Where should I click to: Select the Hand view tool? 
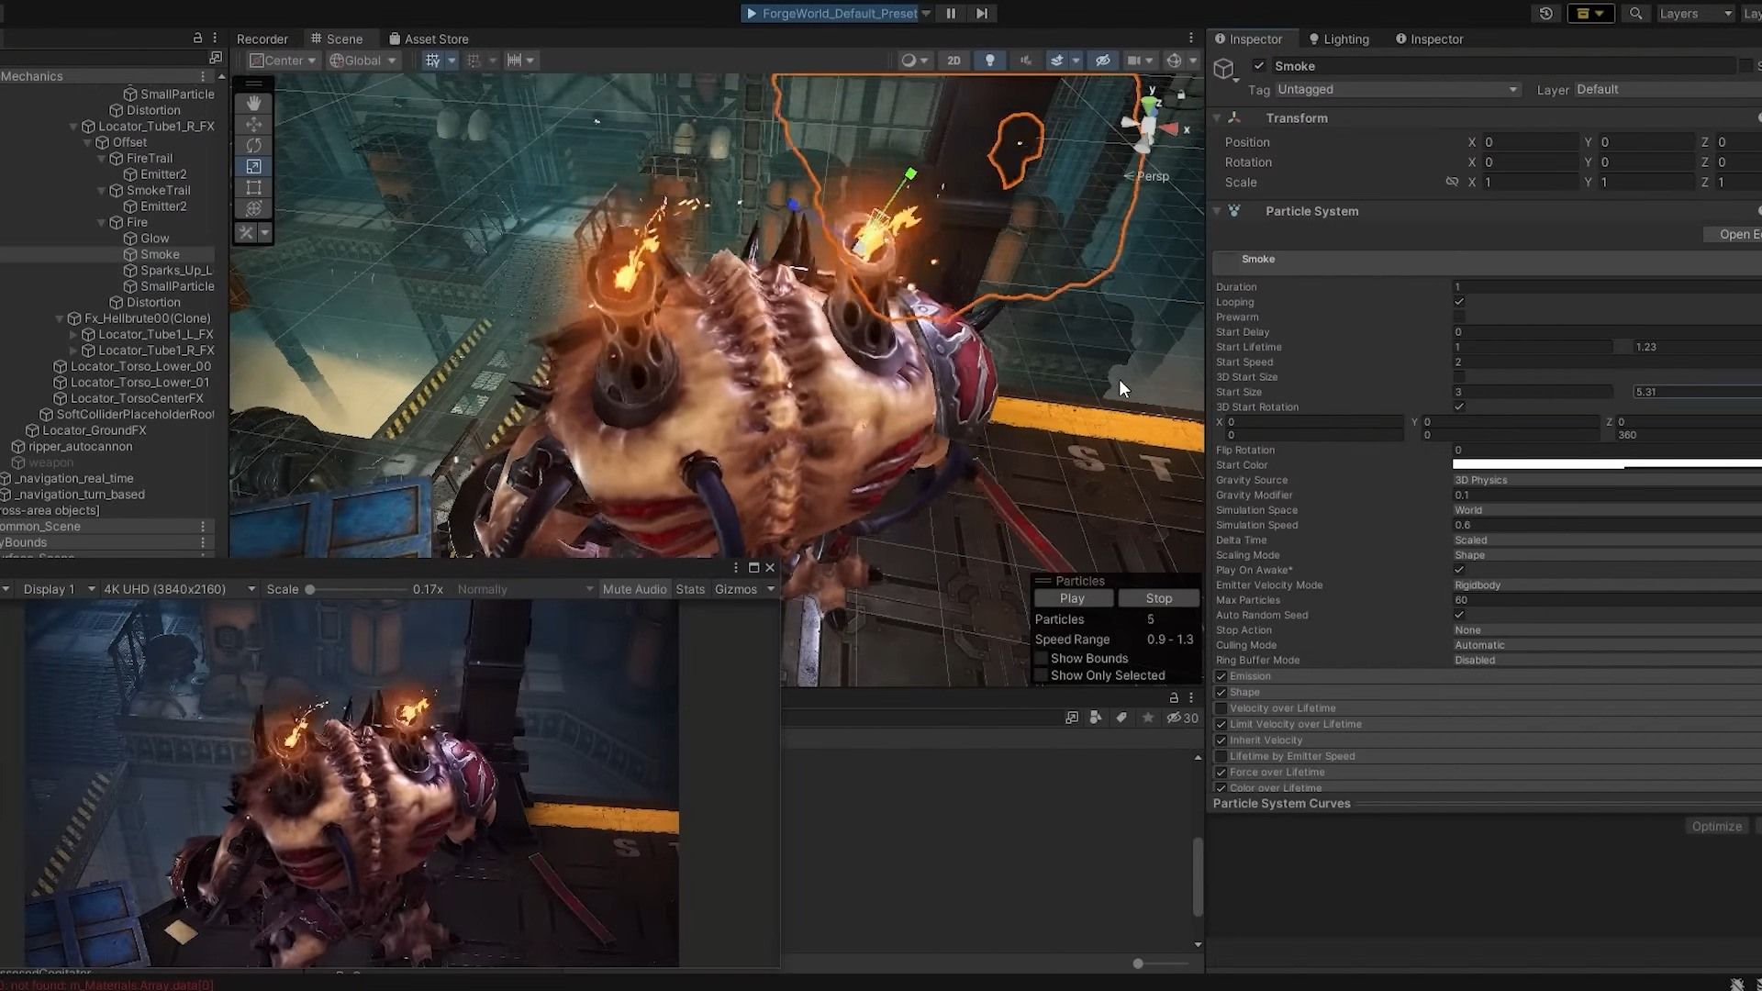coord(254,103)
